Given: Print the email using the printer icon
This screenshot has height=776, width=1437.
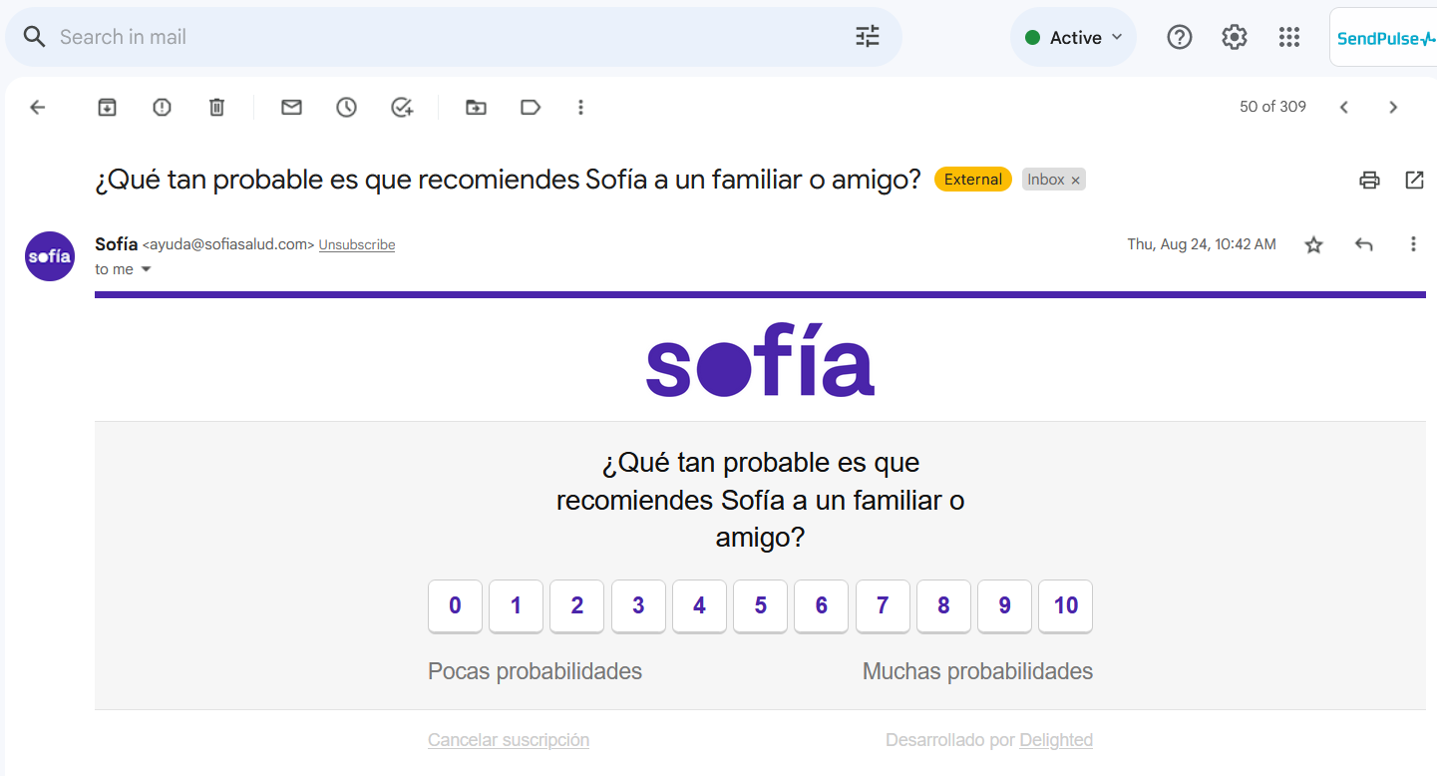Looking at the screenshot, I should pos(1369,180).
